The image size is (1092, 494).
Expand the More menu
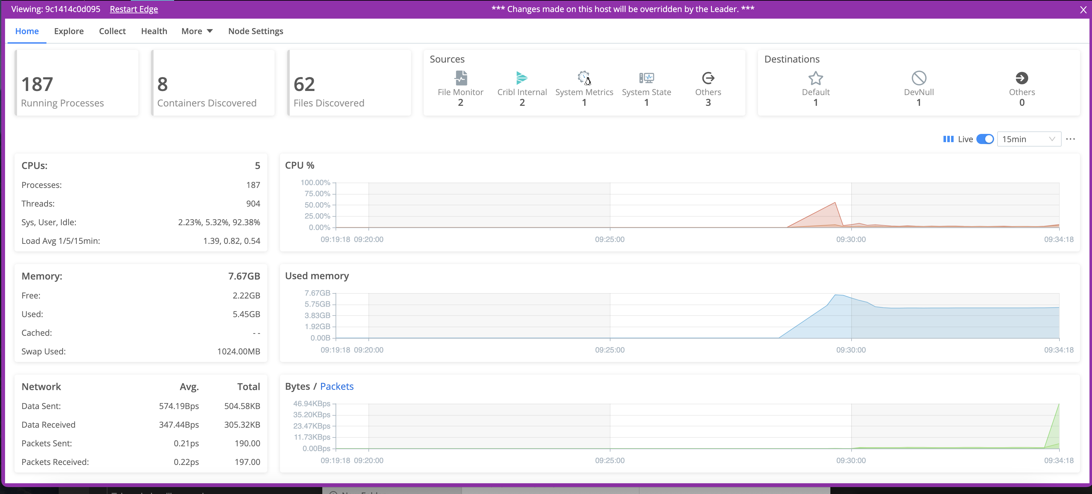197,31
